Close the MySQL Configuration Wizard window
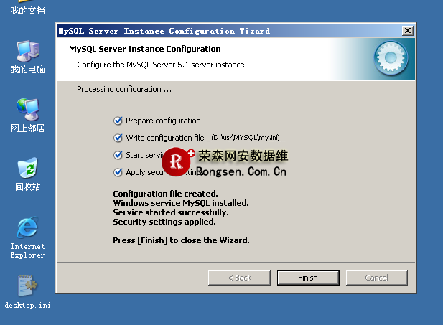This screenshot has width=443, height=325. 408,31
